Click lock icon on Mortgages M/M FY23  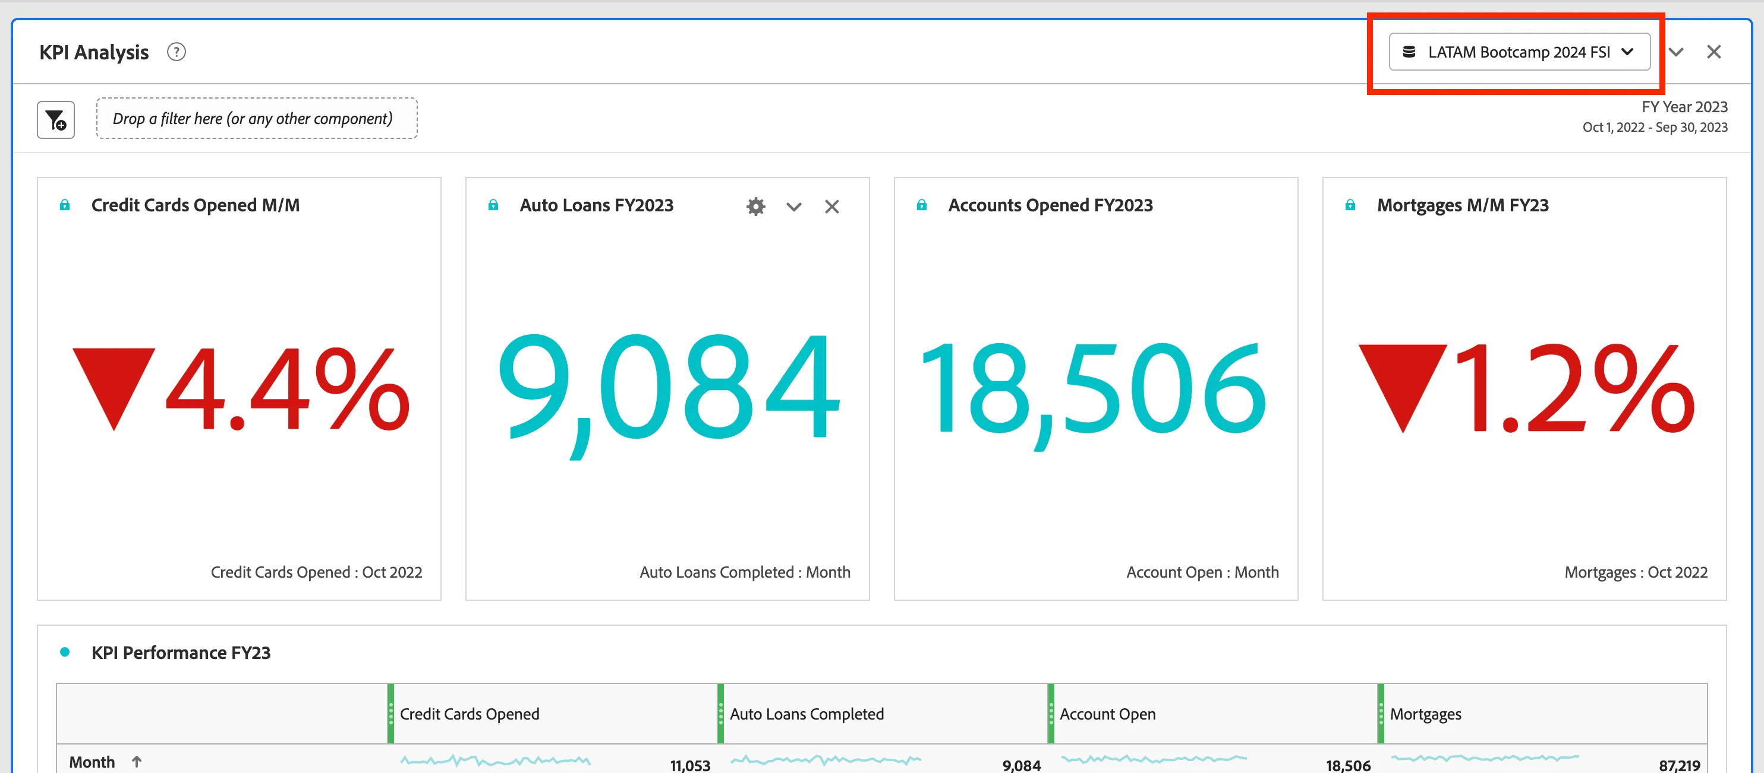tap(1350, 205)
